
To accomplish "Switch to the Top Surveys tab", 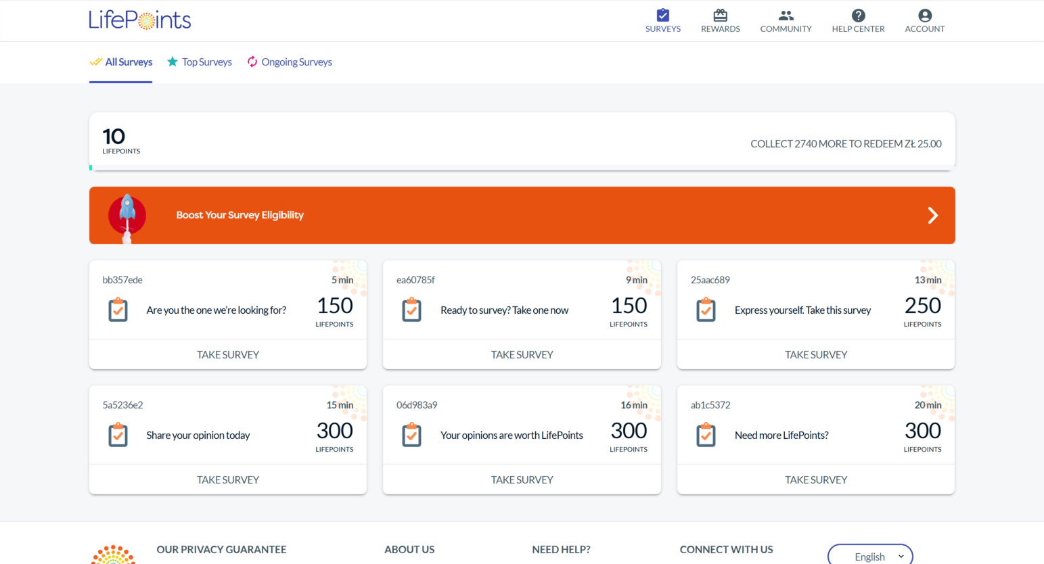I will (206, 62).
